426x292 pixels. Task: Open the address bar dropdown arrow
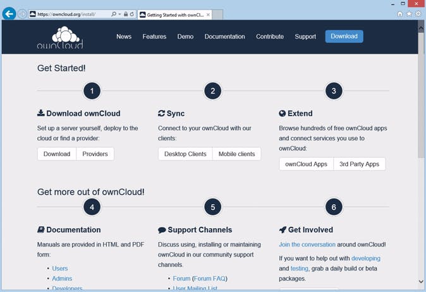click(x=119, y=14)
